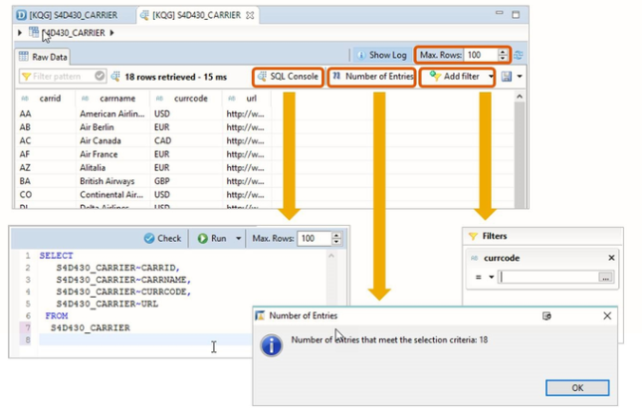The width and height of the screenshot is (642, 408).
Task: Click the apply filter check icon
Action: click(100, 76)
